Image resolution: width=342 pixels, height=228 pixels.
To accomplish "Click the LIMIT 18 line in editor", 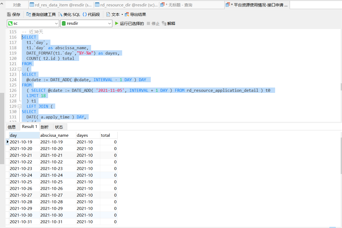I will [36, 96].
